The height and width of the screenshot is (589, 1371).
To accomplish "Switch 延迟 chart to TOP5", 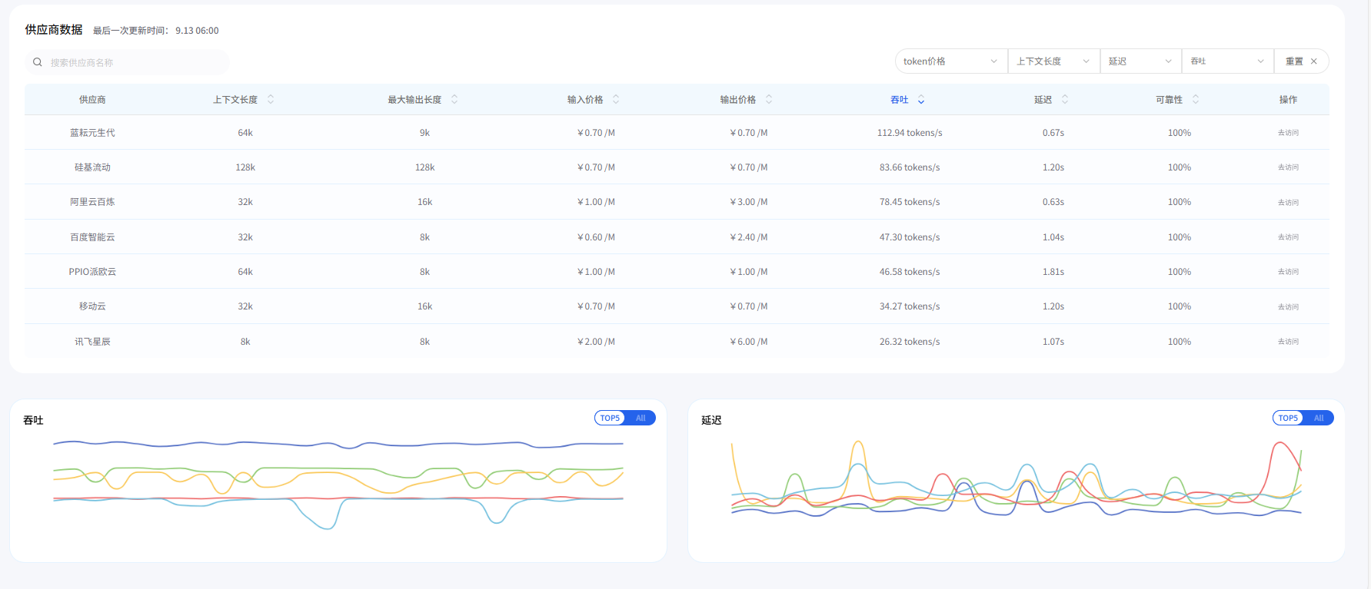I will 1288,418.
